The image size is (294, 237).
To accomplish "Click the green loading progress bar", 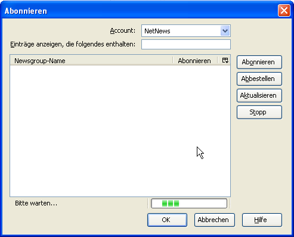I will 189,204.
